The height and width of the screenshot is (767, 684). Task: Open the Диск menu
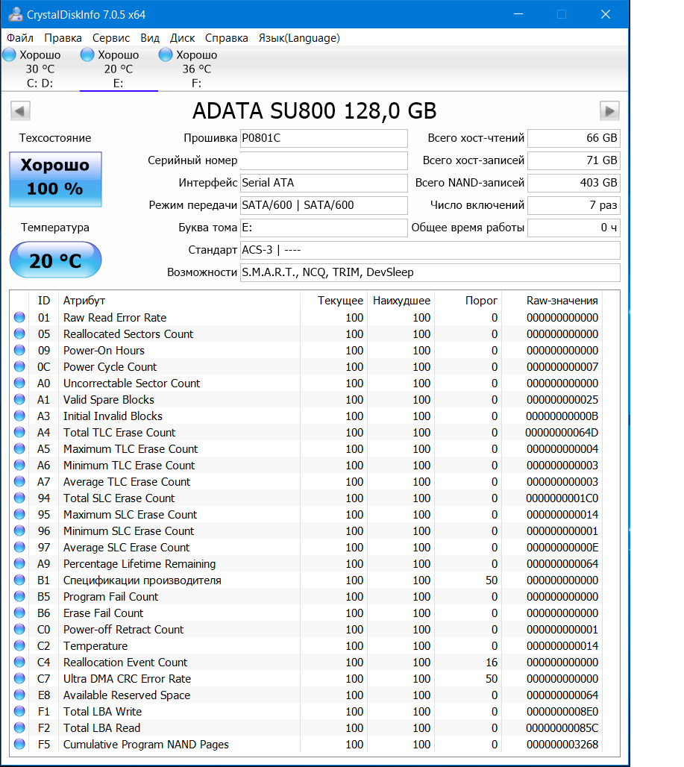click(x=182, y=37)
